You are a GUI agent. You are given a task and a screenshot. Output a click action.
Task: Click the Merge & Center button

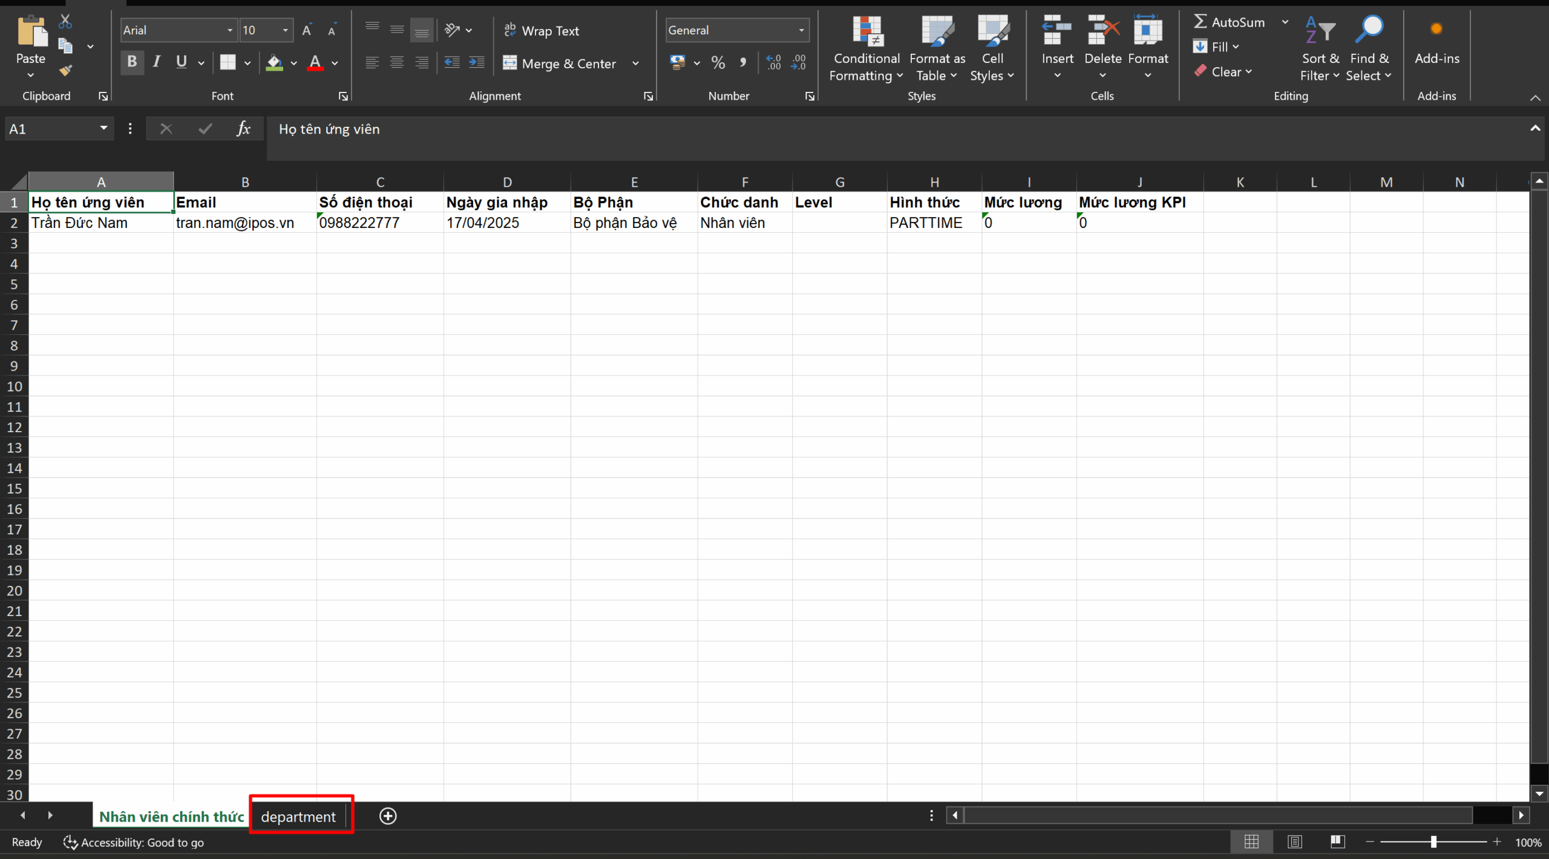click(560, 63)
